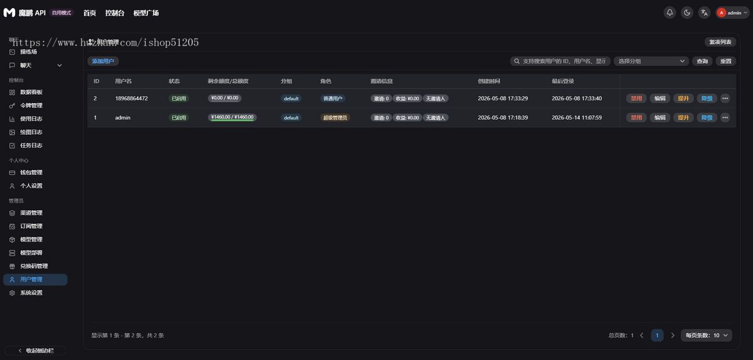
Task: Collapse sidebar with 收起侧边栏
Action: tap(35, 350)
